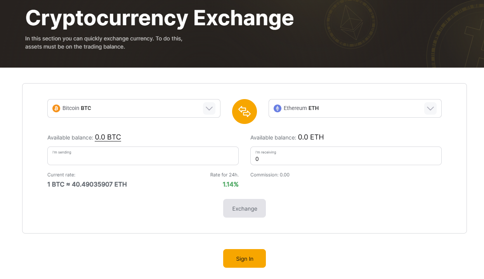Click the Bitcoin logo in the sending selector

tap(56, 108)
